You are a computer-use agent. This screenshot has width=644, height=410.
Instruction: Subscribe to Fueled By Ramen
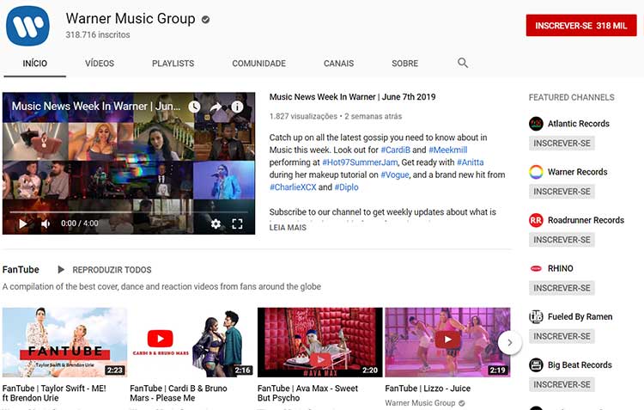point(562,336)
